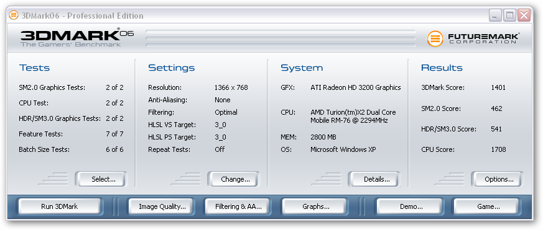
Task: Click the Filtering 'Optimal' value
Action: [226, 112]
